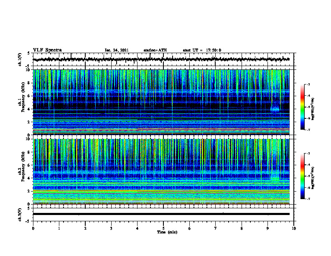Click the ch.2 spectrogram color scale bar

click(303, 176)
